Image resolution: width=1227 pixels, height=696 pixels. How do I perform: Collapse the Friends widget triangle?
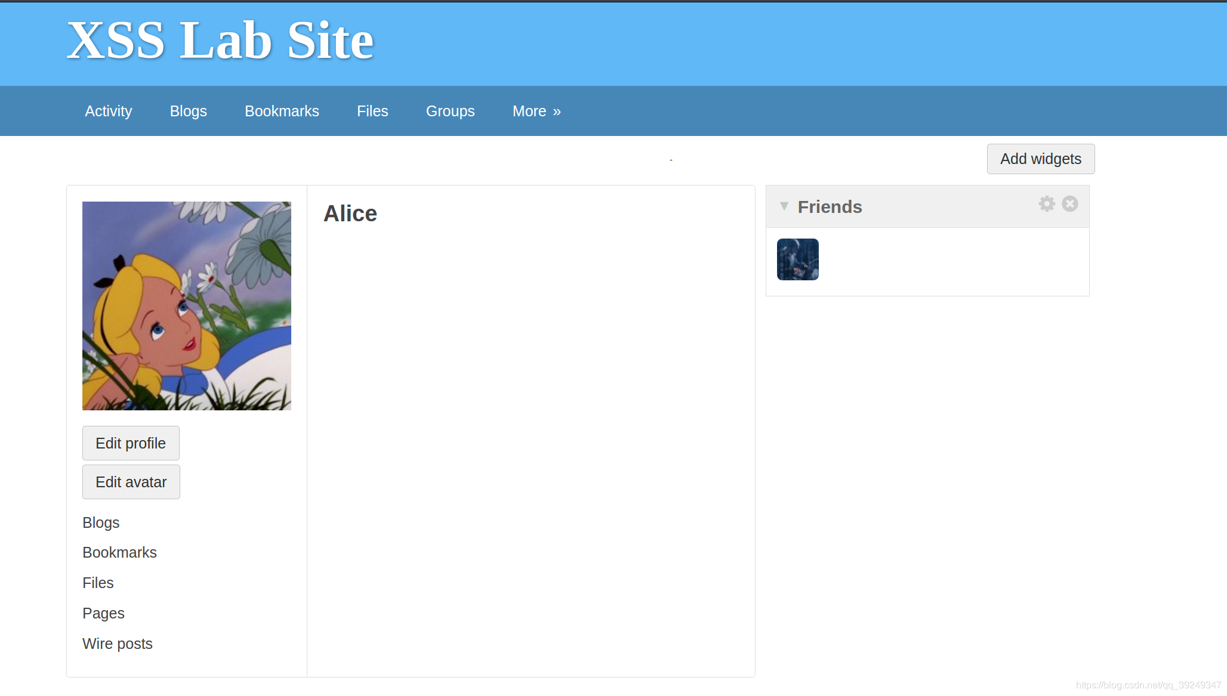pos(784,206)
